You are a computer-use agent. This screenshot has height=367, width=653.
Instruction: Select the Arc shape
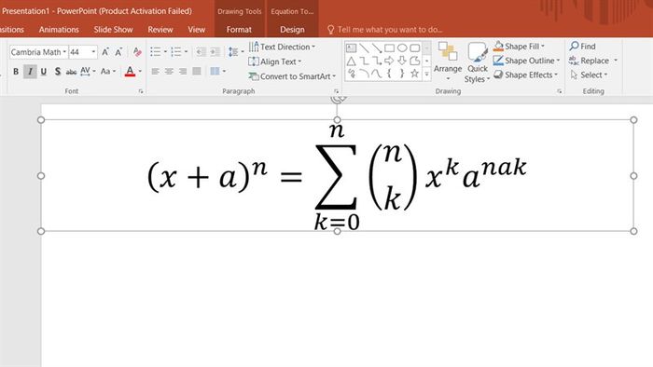click(x=364, y=74)
